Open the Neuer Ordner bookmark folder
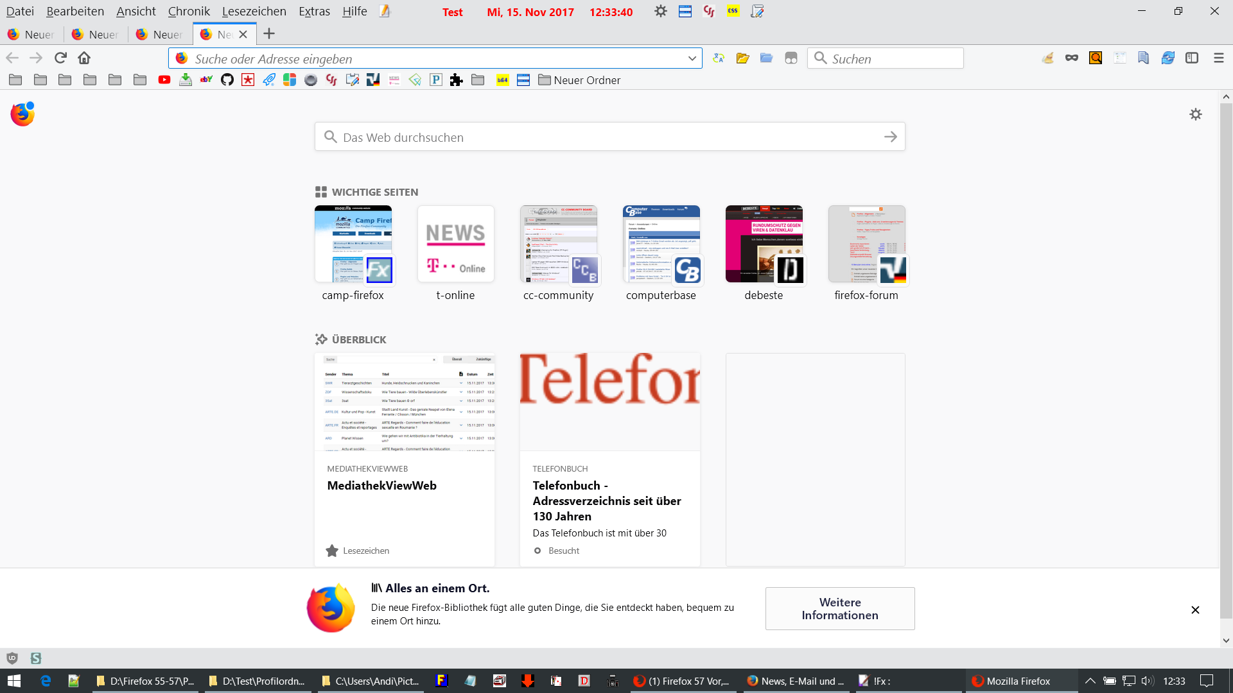The image size is (1233, 693). 579,80
